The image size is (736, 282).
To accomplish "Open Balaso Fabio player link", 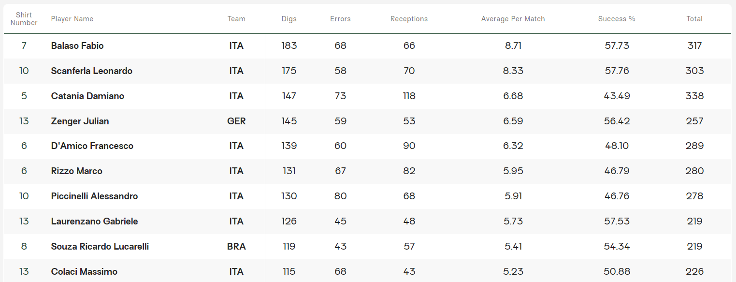I will point(77,46).
